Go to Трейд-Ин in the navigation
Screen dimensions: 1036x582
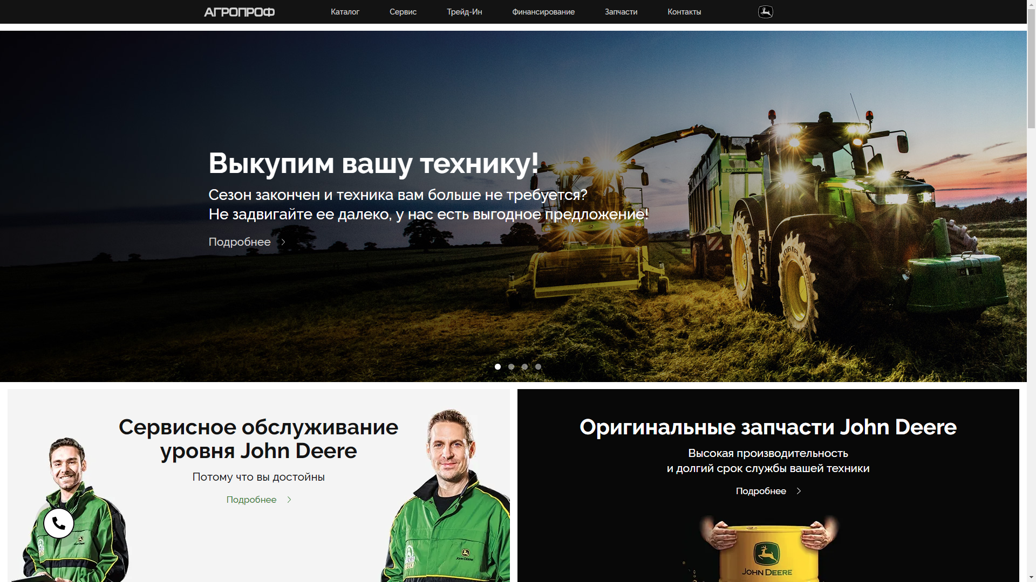coord(464,12)
